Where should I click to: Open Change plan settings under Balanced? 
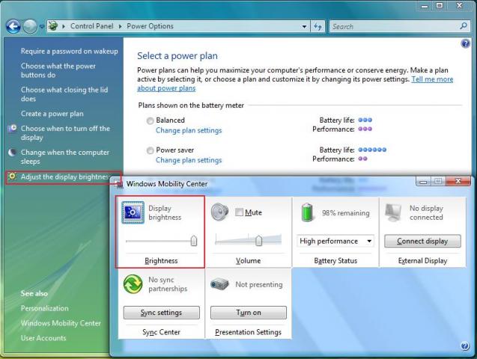(189, 130)
